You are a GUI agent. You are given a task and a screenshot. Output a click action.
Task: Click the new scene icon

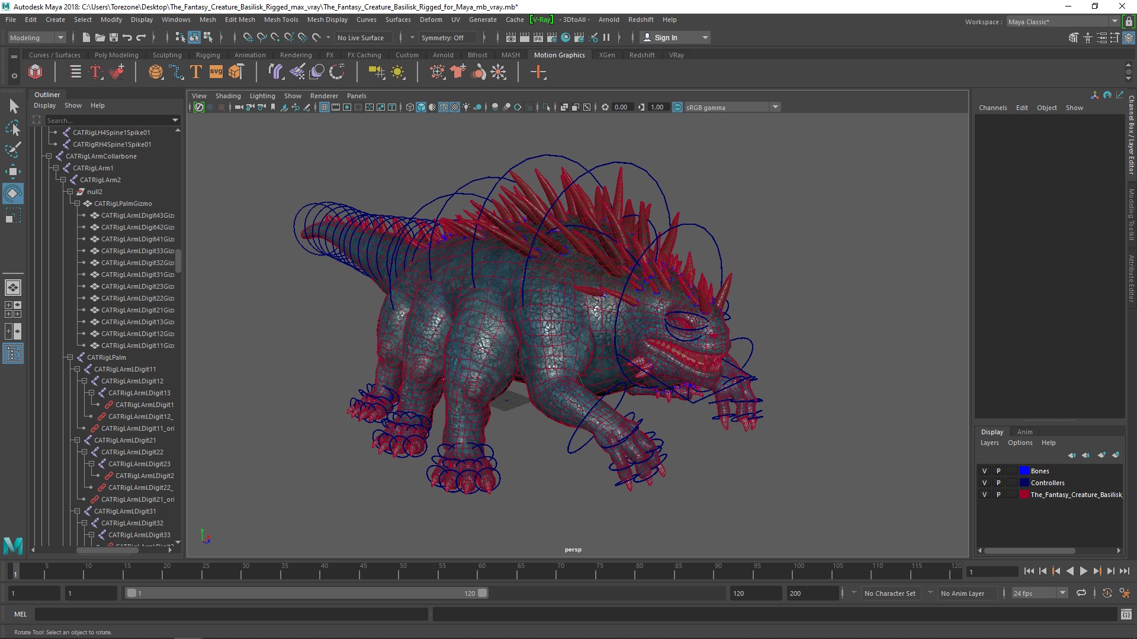86,37
